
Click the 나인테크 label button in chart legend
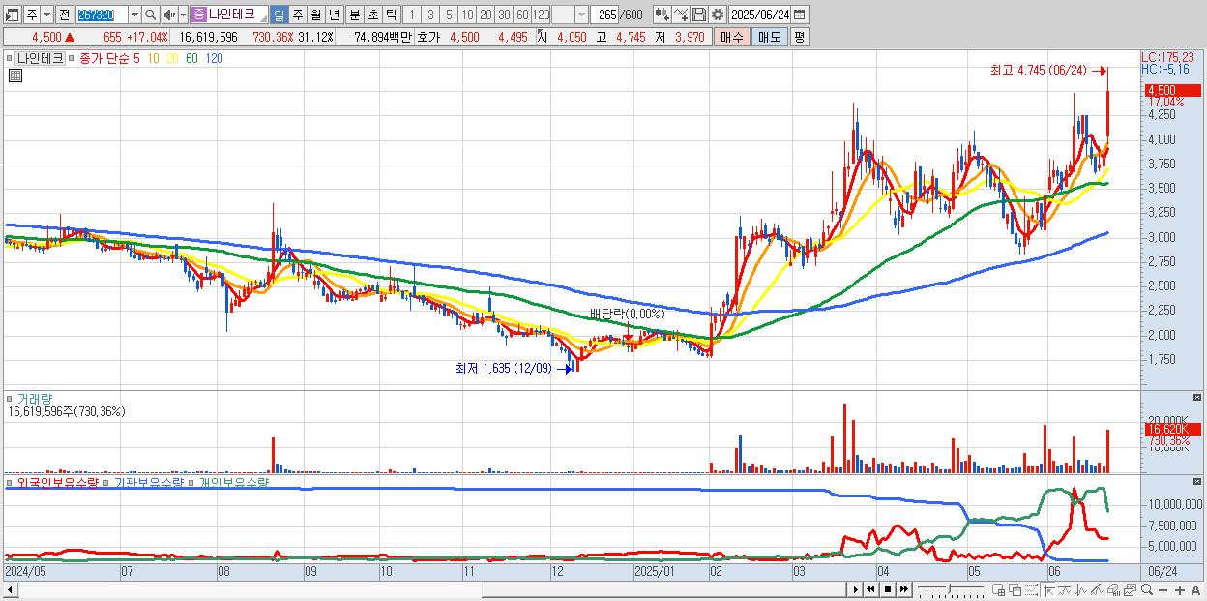coord(40,58)
